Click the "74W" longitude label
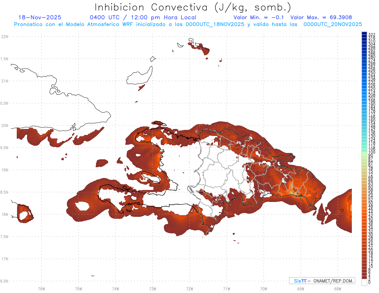379x293 pixels. (115, 289)
